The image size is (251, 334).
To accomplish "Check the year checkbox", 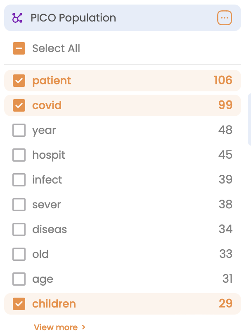I will (x=19, y=130).
